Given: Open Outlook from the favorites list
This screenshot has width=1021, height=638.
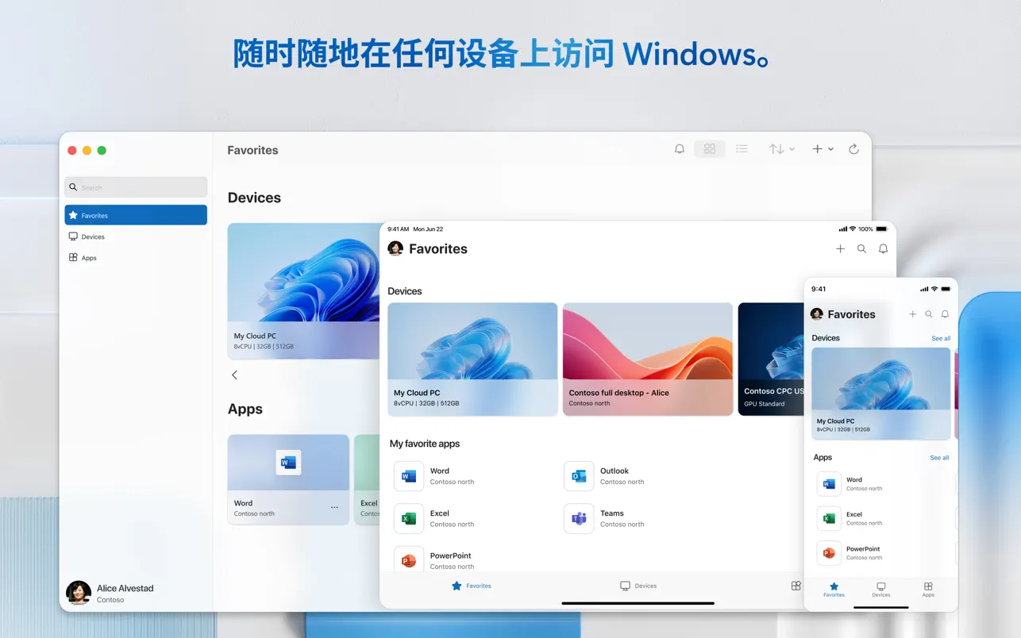Looking at the screenshot, I should 578,476.
